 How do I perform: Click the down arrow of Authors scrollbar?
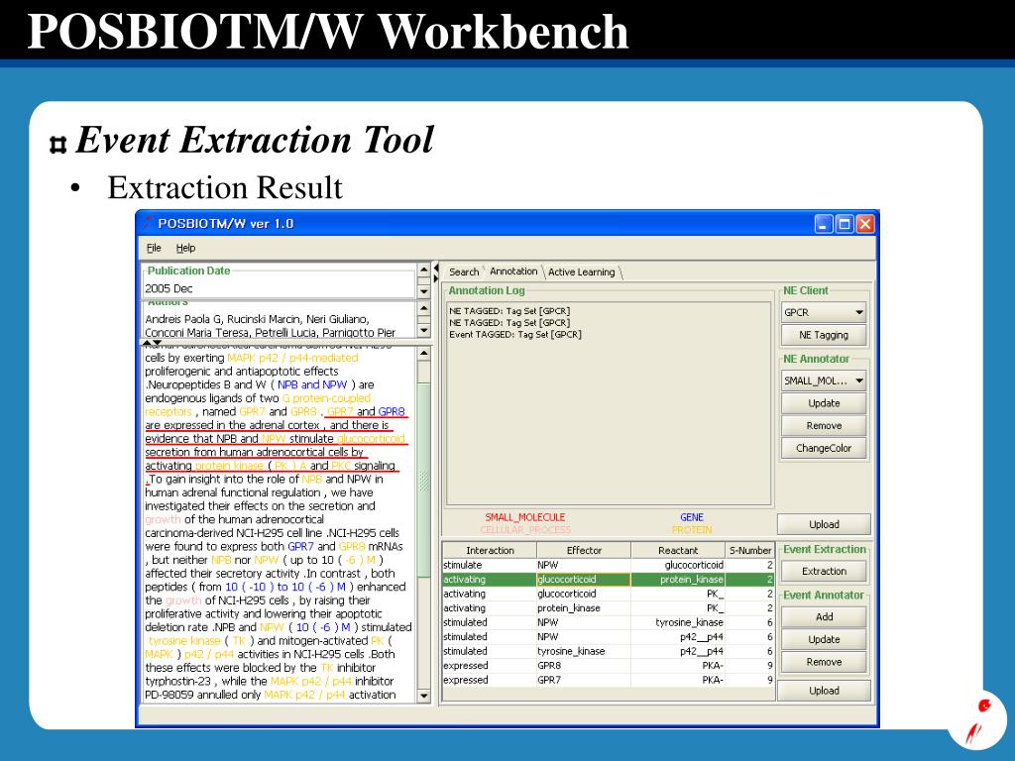(424, 331)
